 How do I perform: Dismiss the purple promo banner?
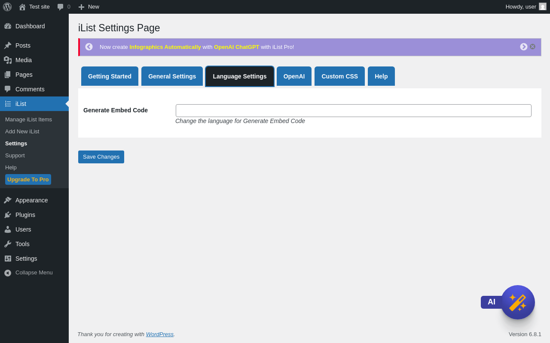point(533,47)
